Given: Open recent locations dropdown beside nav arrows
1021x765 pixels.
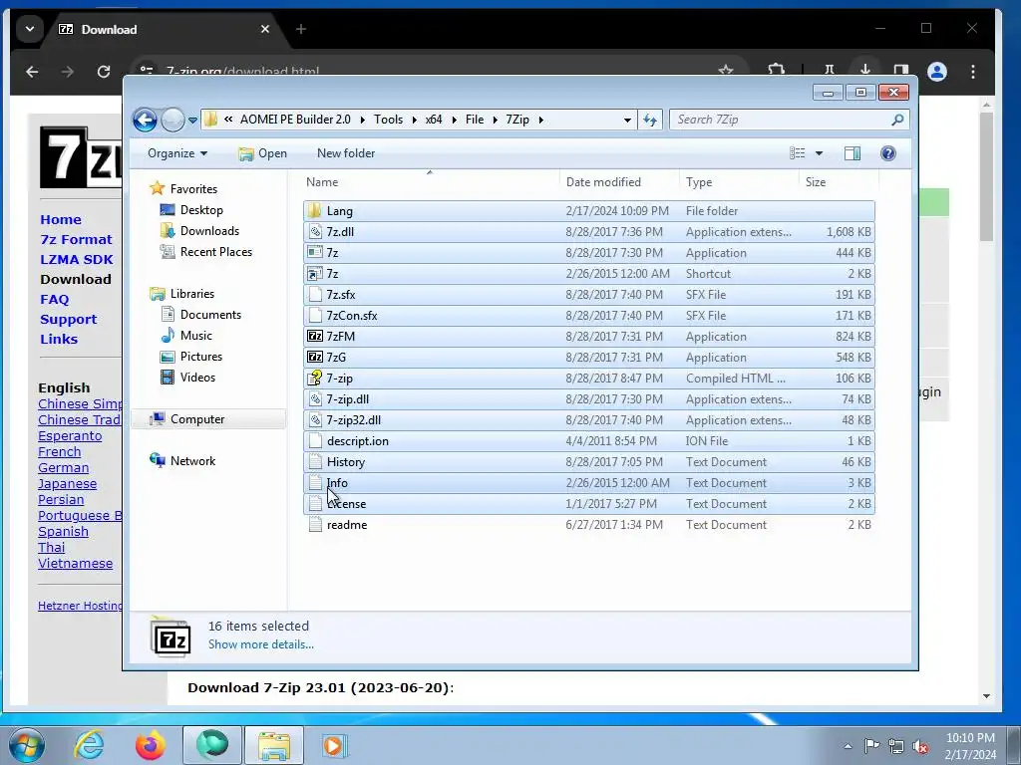Looking at the screenshot, I should point(192,121).
